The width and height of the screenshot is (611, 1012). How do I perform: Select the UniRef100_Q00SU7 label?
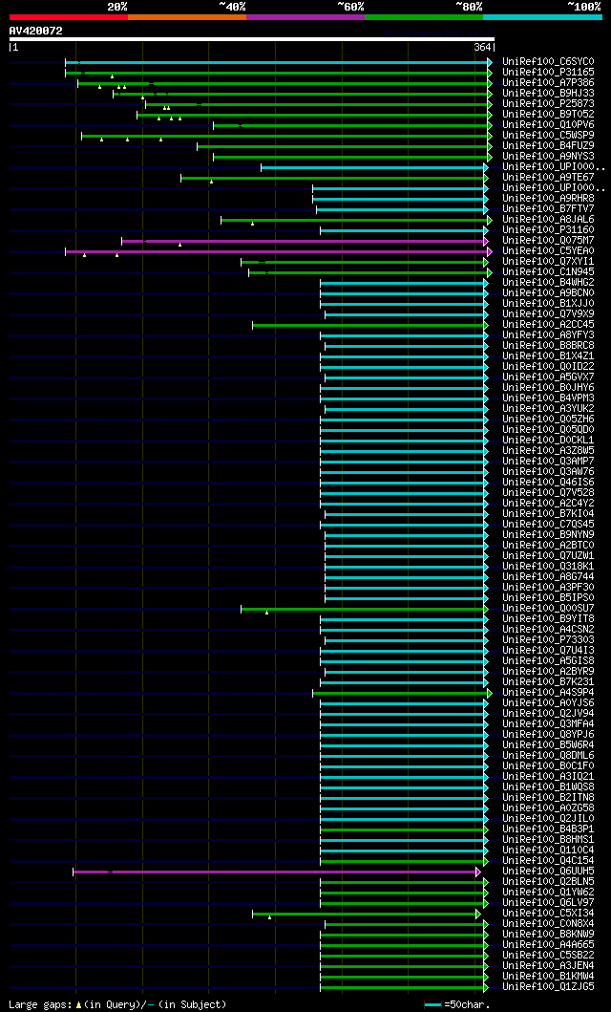[x=549, y=609]
